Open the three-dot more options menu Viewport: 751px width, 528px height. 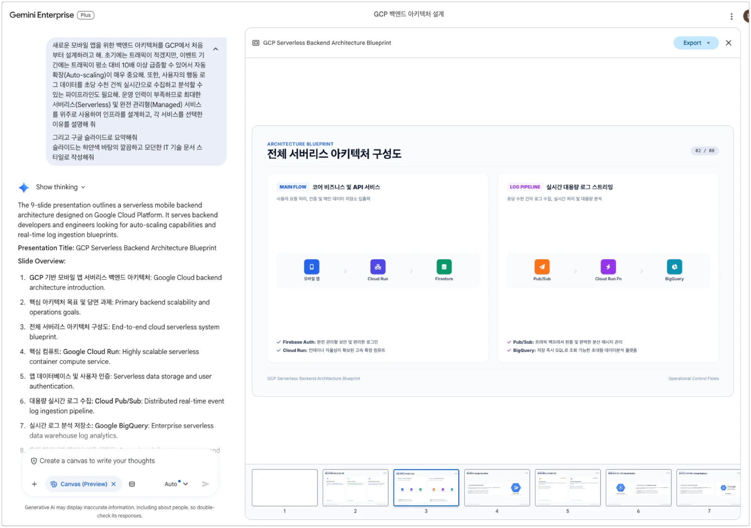tap(731, 16)
